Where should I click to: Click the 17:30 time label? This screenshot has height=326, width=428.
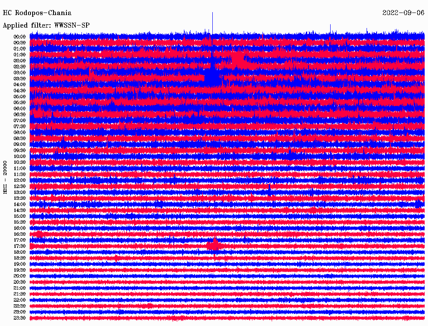coord(19,246)
